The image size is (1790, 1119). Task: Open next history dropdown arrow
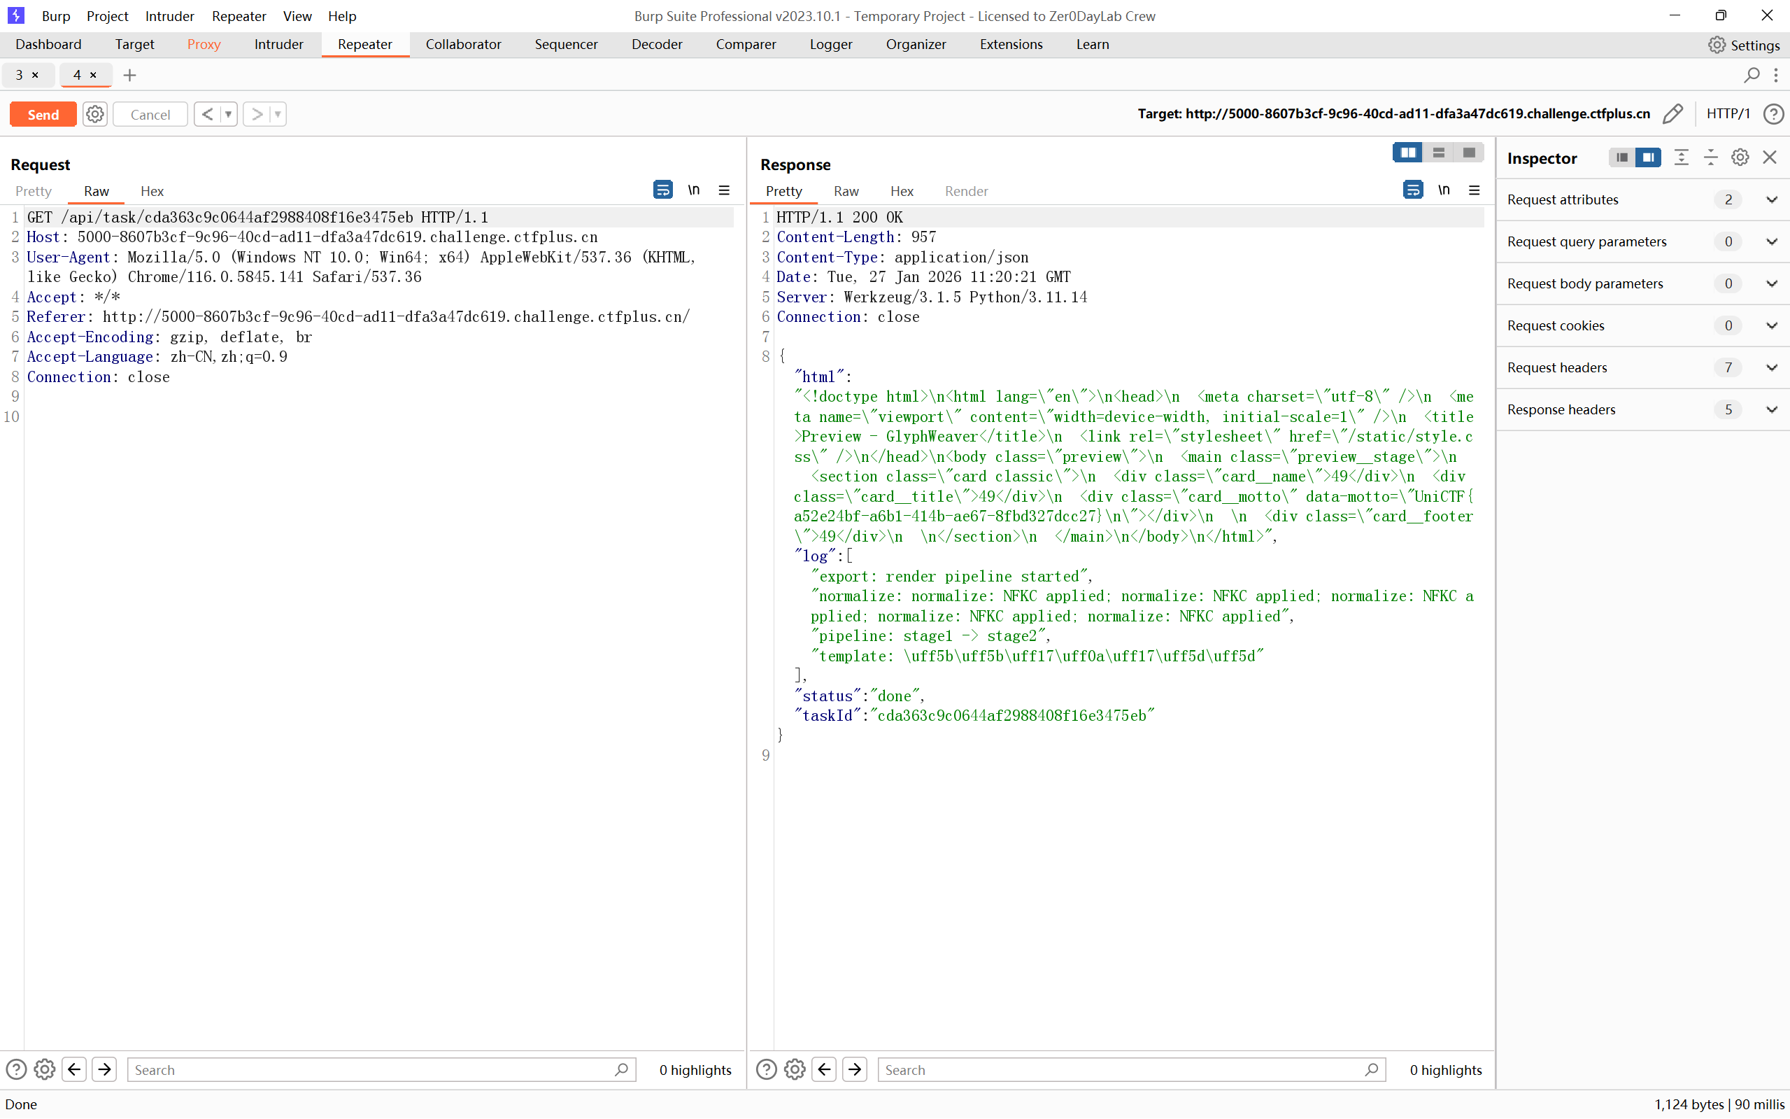coord(278,114)
